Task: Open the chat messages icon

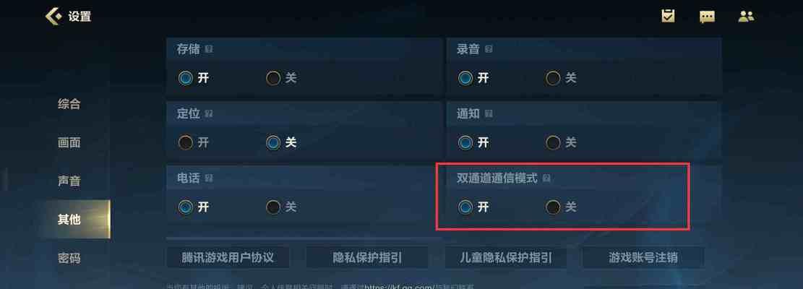Action: pos(708,17)
